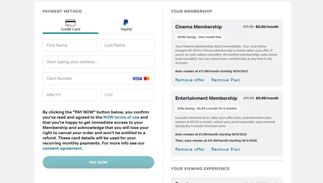
Task: Select the Credit Card icon
Action: (70, 23)
